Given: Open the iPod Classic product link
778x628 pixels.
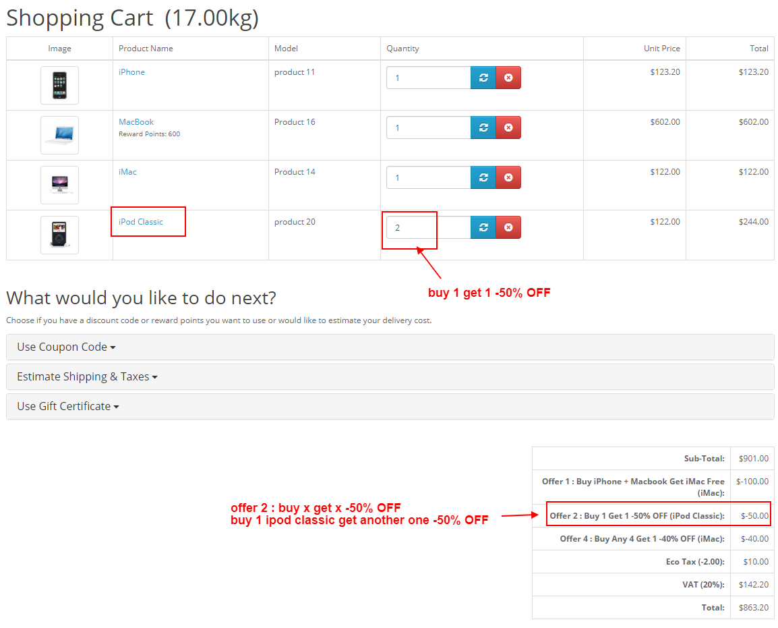Looking at the screenshot, I should point(141,222).
